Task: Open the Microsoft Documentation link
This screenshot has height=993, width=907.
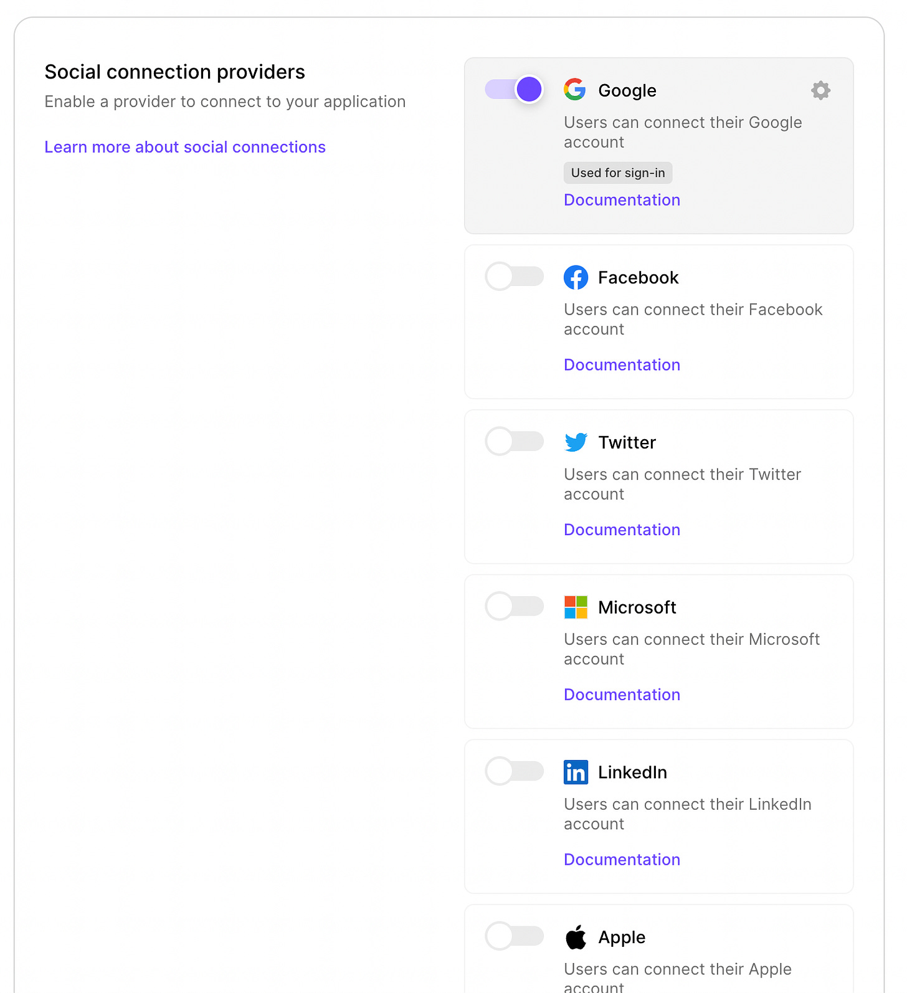Action: click(621, 694)
